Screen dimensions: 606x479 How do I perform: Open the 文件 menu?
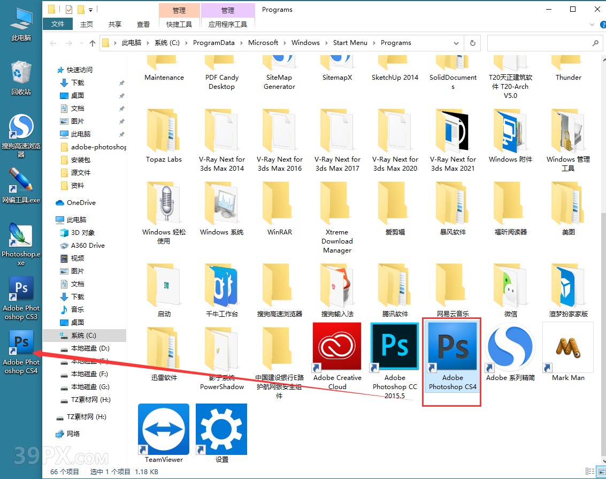point(58,24)
